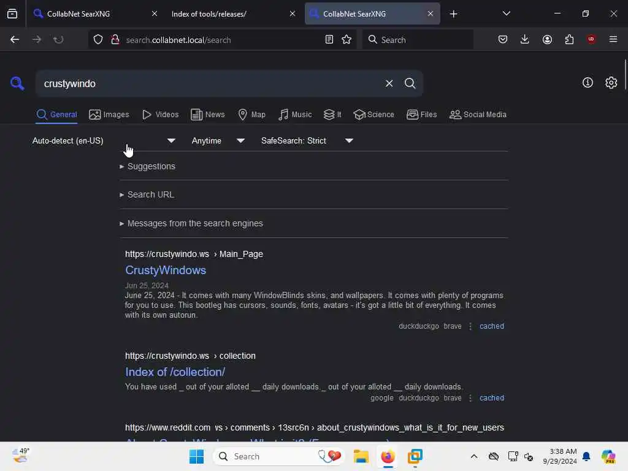The width and height of the screenshot is (628, 471).
Task: Open File Explorer from taskbar
Action: pos(361,456)
